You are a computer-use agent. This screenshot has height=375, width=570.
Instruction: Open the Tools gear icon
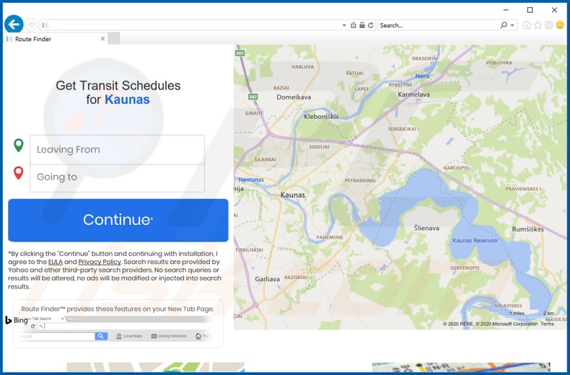coord(549,25)
